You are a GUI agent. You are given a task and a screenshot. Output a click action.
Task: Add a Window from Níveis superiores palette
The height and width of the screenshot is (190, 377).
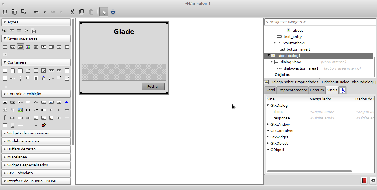coord(5,47)
